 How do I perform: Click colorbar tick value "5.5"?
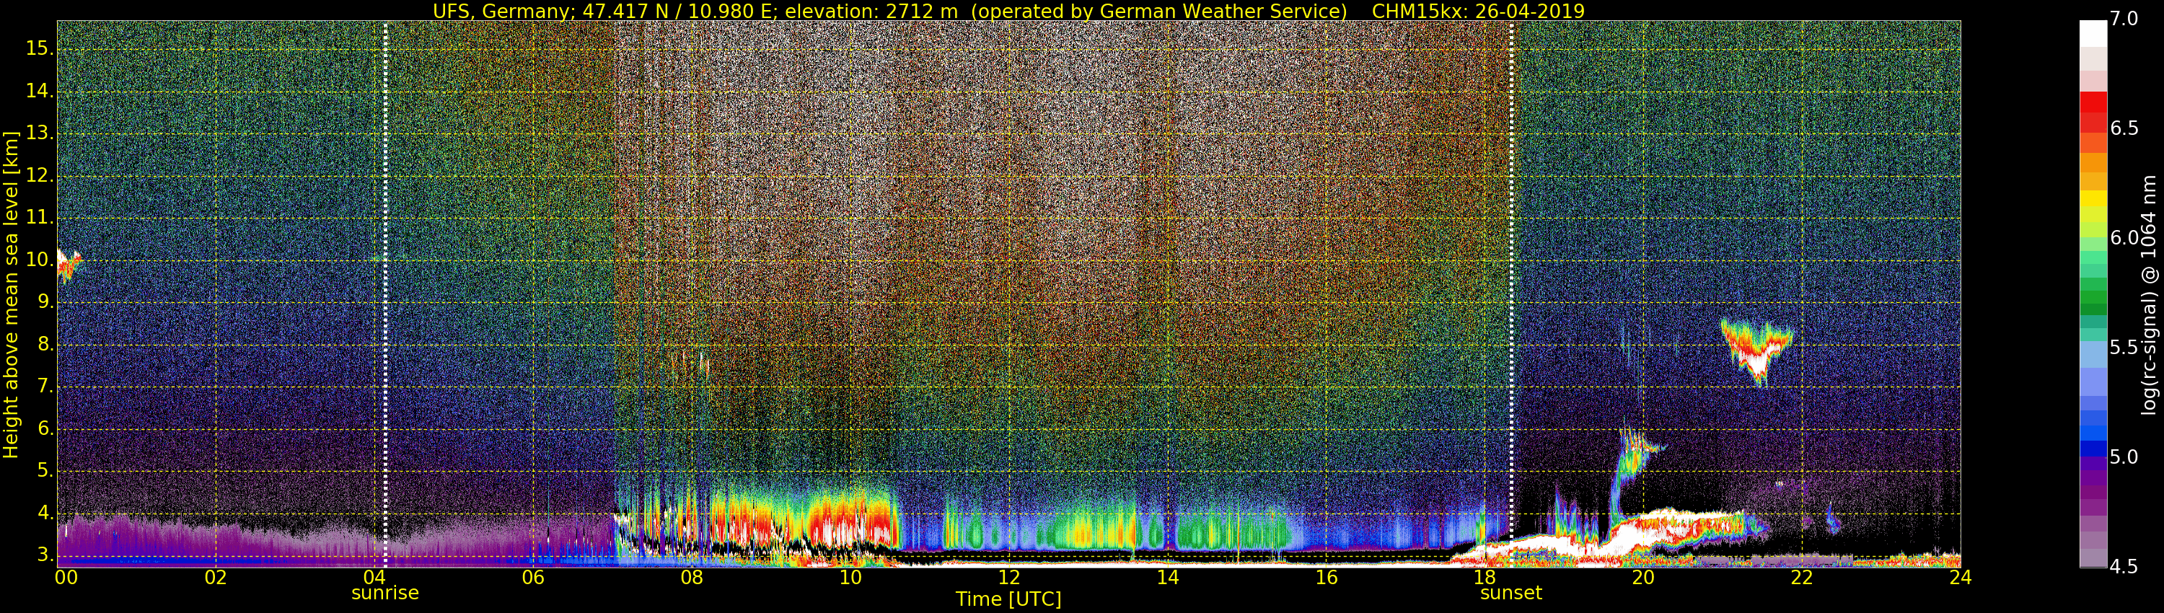click(2124, 348)
